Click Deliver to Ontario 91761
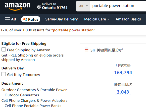The image size is (146, 108). click(55, 6)
